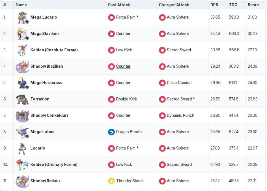The image size is (267, 191).
Task: Open the Keldeo (Resolute Forme) name link
Action: (54, 50)
